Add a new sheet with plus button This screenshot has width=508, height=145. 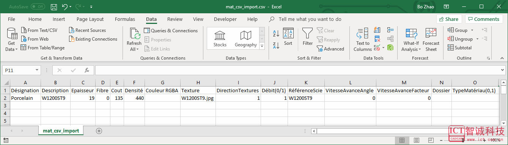[99, 131]
